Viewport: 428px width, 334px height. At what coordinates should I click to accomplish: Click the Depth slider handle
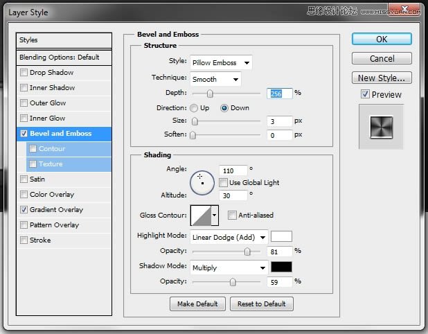pos(210,94)
